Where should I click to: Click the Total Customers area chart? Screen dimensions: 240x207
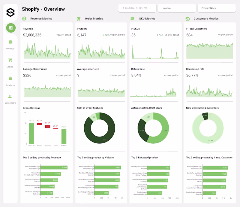coord(209,51)
